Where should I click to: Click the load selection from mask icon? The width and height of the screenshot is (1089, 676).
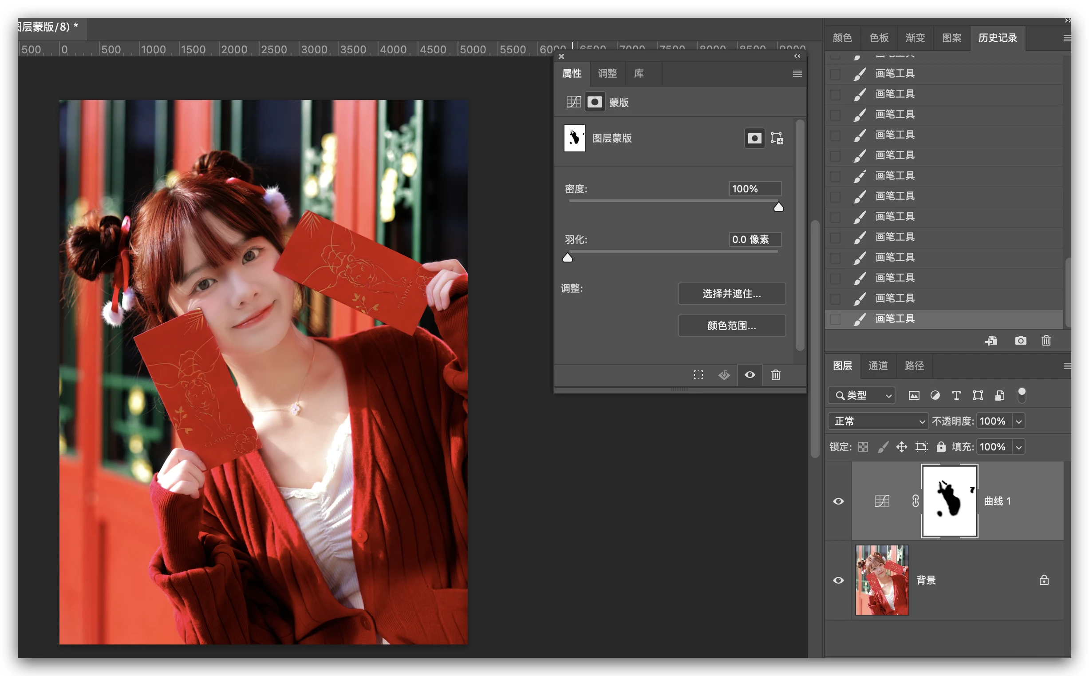(x=698, y=375)
